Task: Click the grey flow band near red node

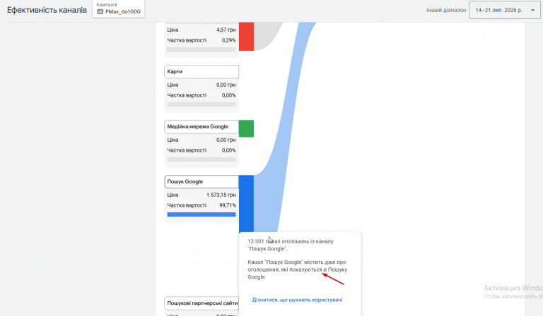Action: click(267, 35)
